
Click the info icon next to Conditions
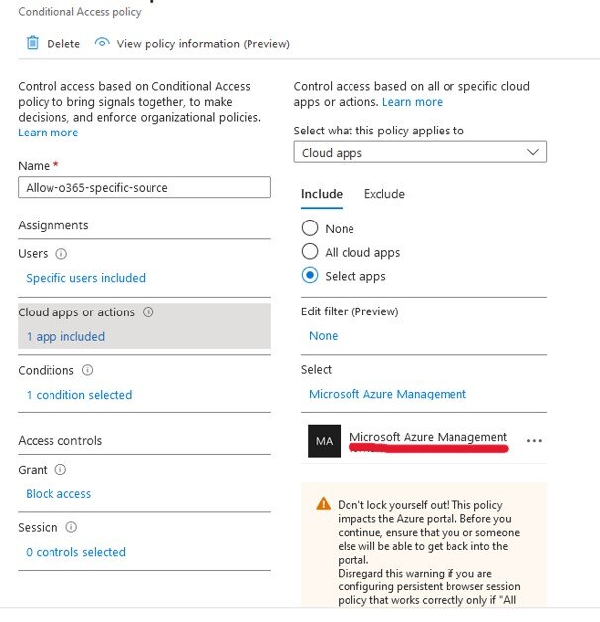tap(87, 371)
